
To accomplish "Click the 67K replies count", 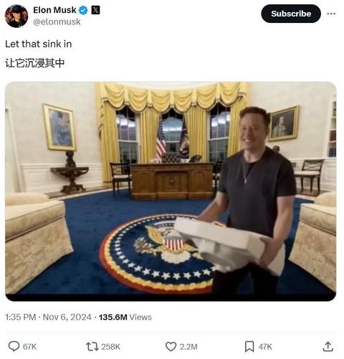I will pos(29,347).
